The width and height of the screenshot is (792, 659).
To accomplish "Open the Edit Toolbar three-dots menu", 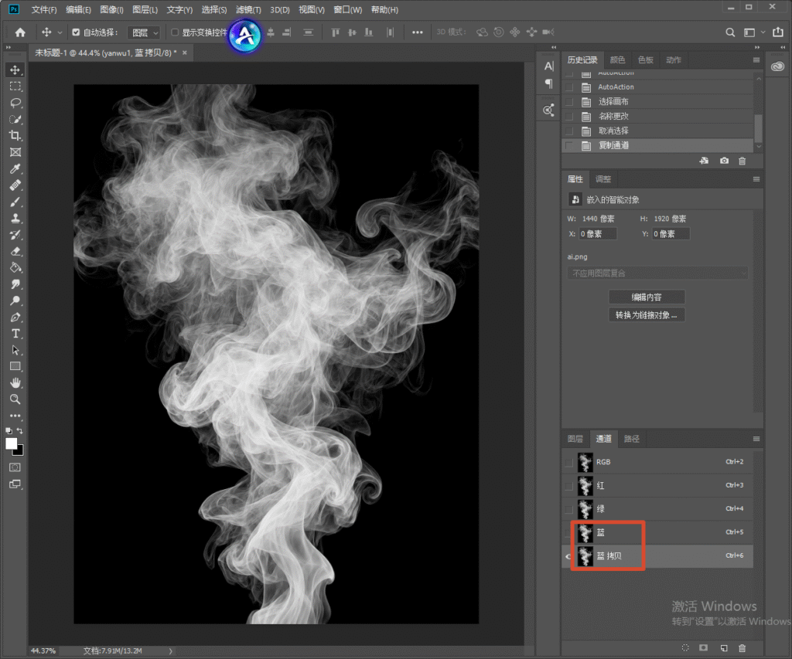I will [15, 416].
